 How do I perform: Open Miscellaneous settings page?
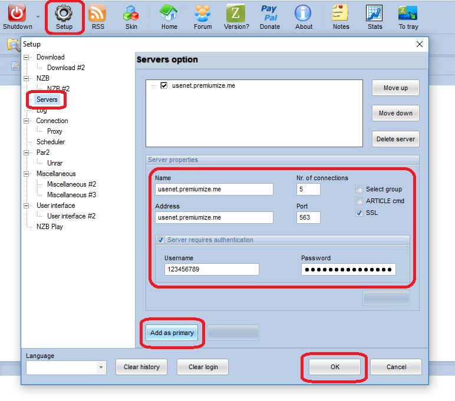[56, 174]
